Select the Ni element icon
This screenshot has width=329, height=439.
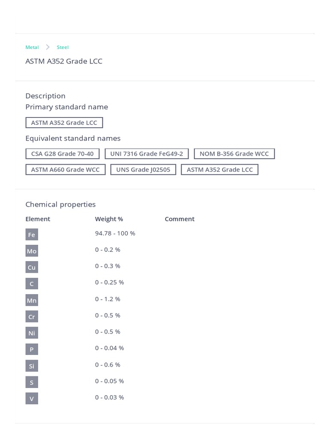pyautogui.click(x=32, y=333)
